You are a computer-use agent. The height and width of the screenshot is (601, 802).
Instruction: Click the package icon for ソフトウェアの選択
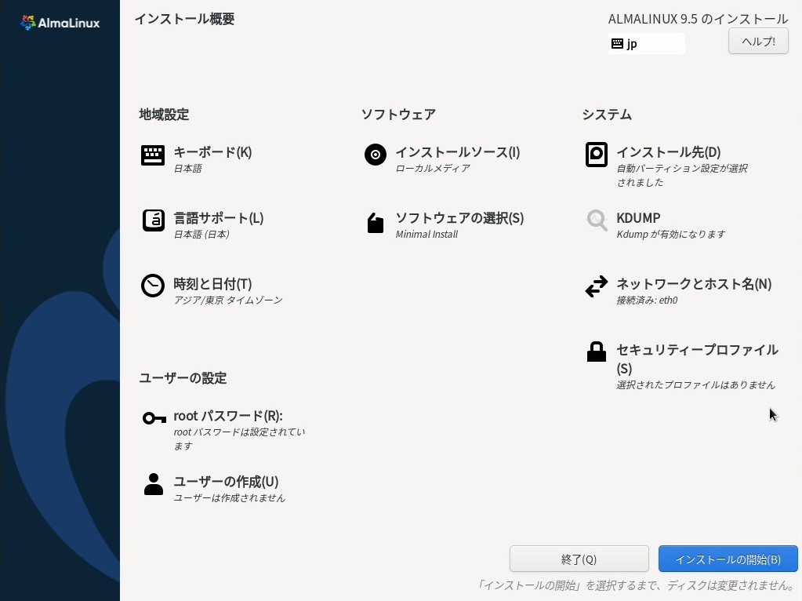coord(375,223)
